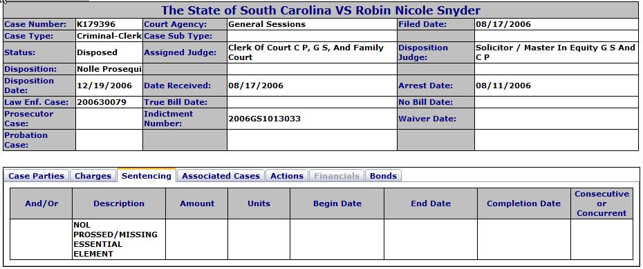The height and width of the screenshot is (269, 643).
Task: Switch to the Actions tab
Action: point(287,176)
